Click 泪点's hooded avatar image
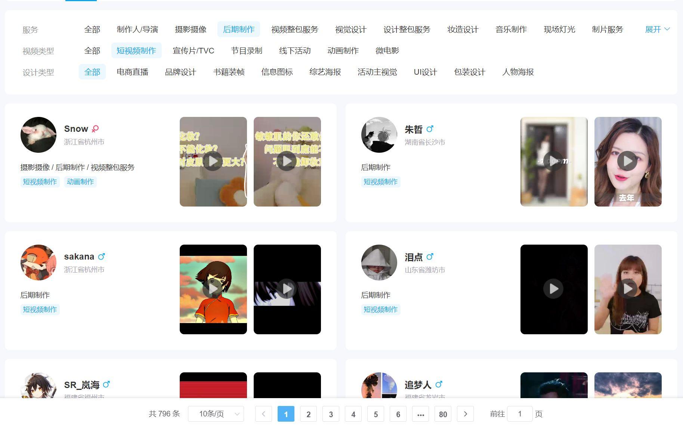Image resolution: width=683 pixels, height=428 pixels. click(379, 263)
